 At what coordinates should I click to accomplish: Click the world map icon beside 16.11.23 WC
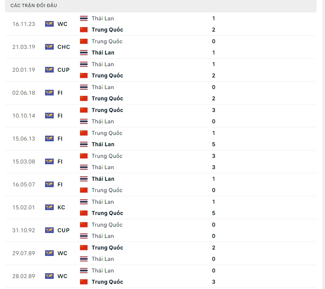point(49,24)
